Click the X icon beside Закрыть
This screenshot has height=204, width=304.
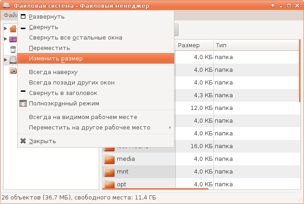[x=23, y=141]
